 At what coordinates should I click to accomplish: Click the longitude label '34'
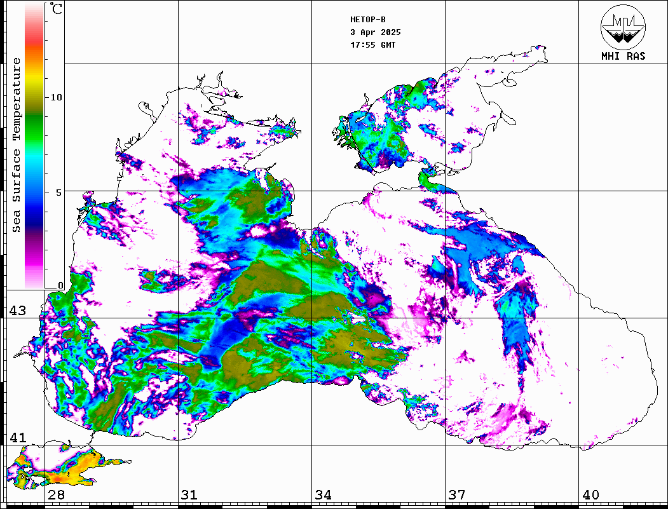click(x=324, y=494)
